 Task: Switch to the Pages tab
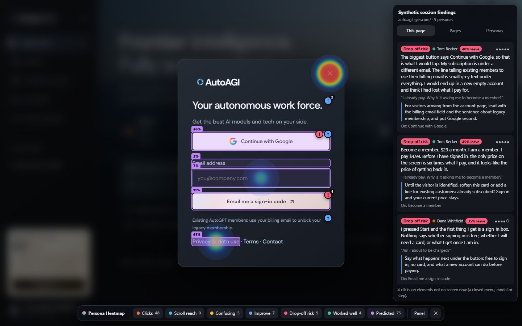[455, 31]
